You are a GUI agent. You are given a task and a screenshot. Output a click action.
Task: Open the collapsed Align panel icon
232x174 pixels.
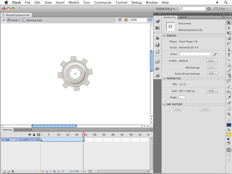click(x=158, y=38)
